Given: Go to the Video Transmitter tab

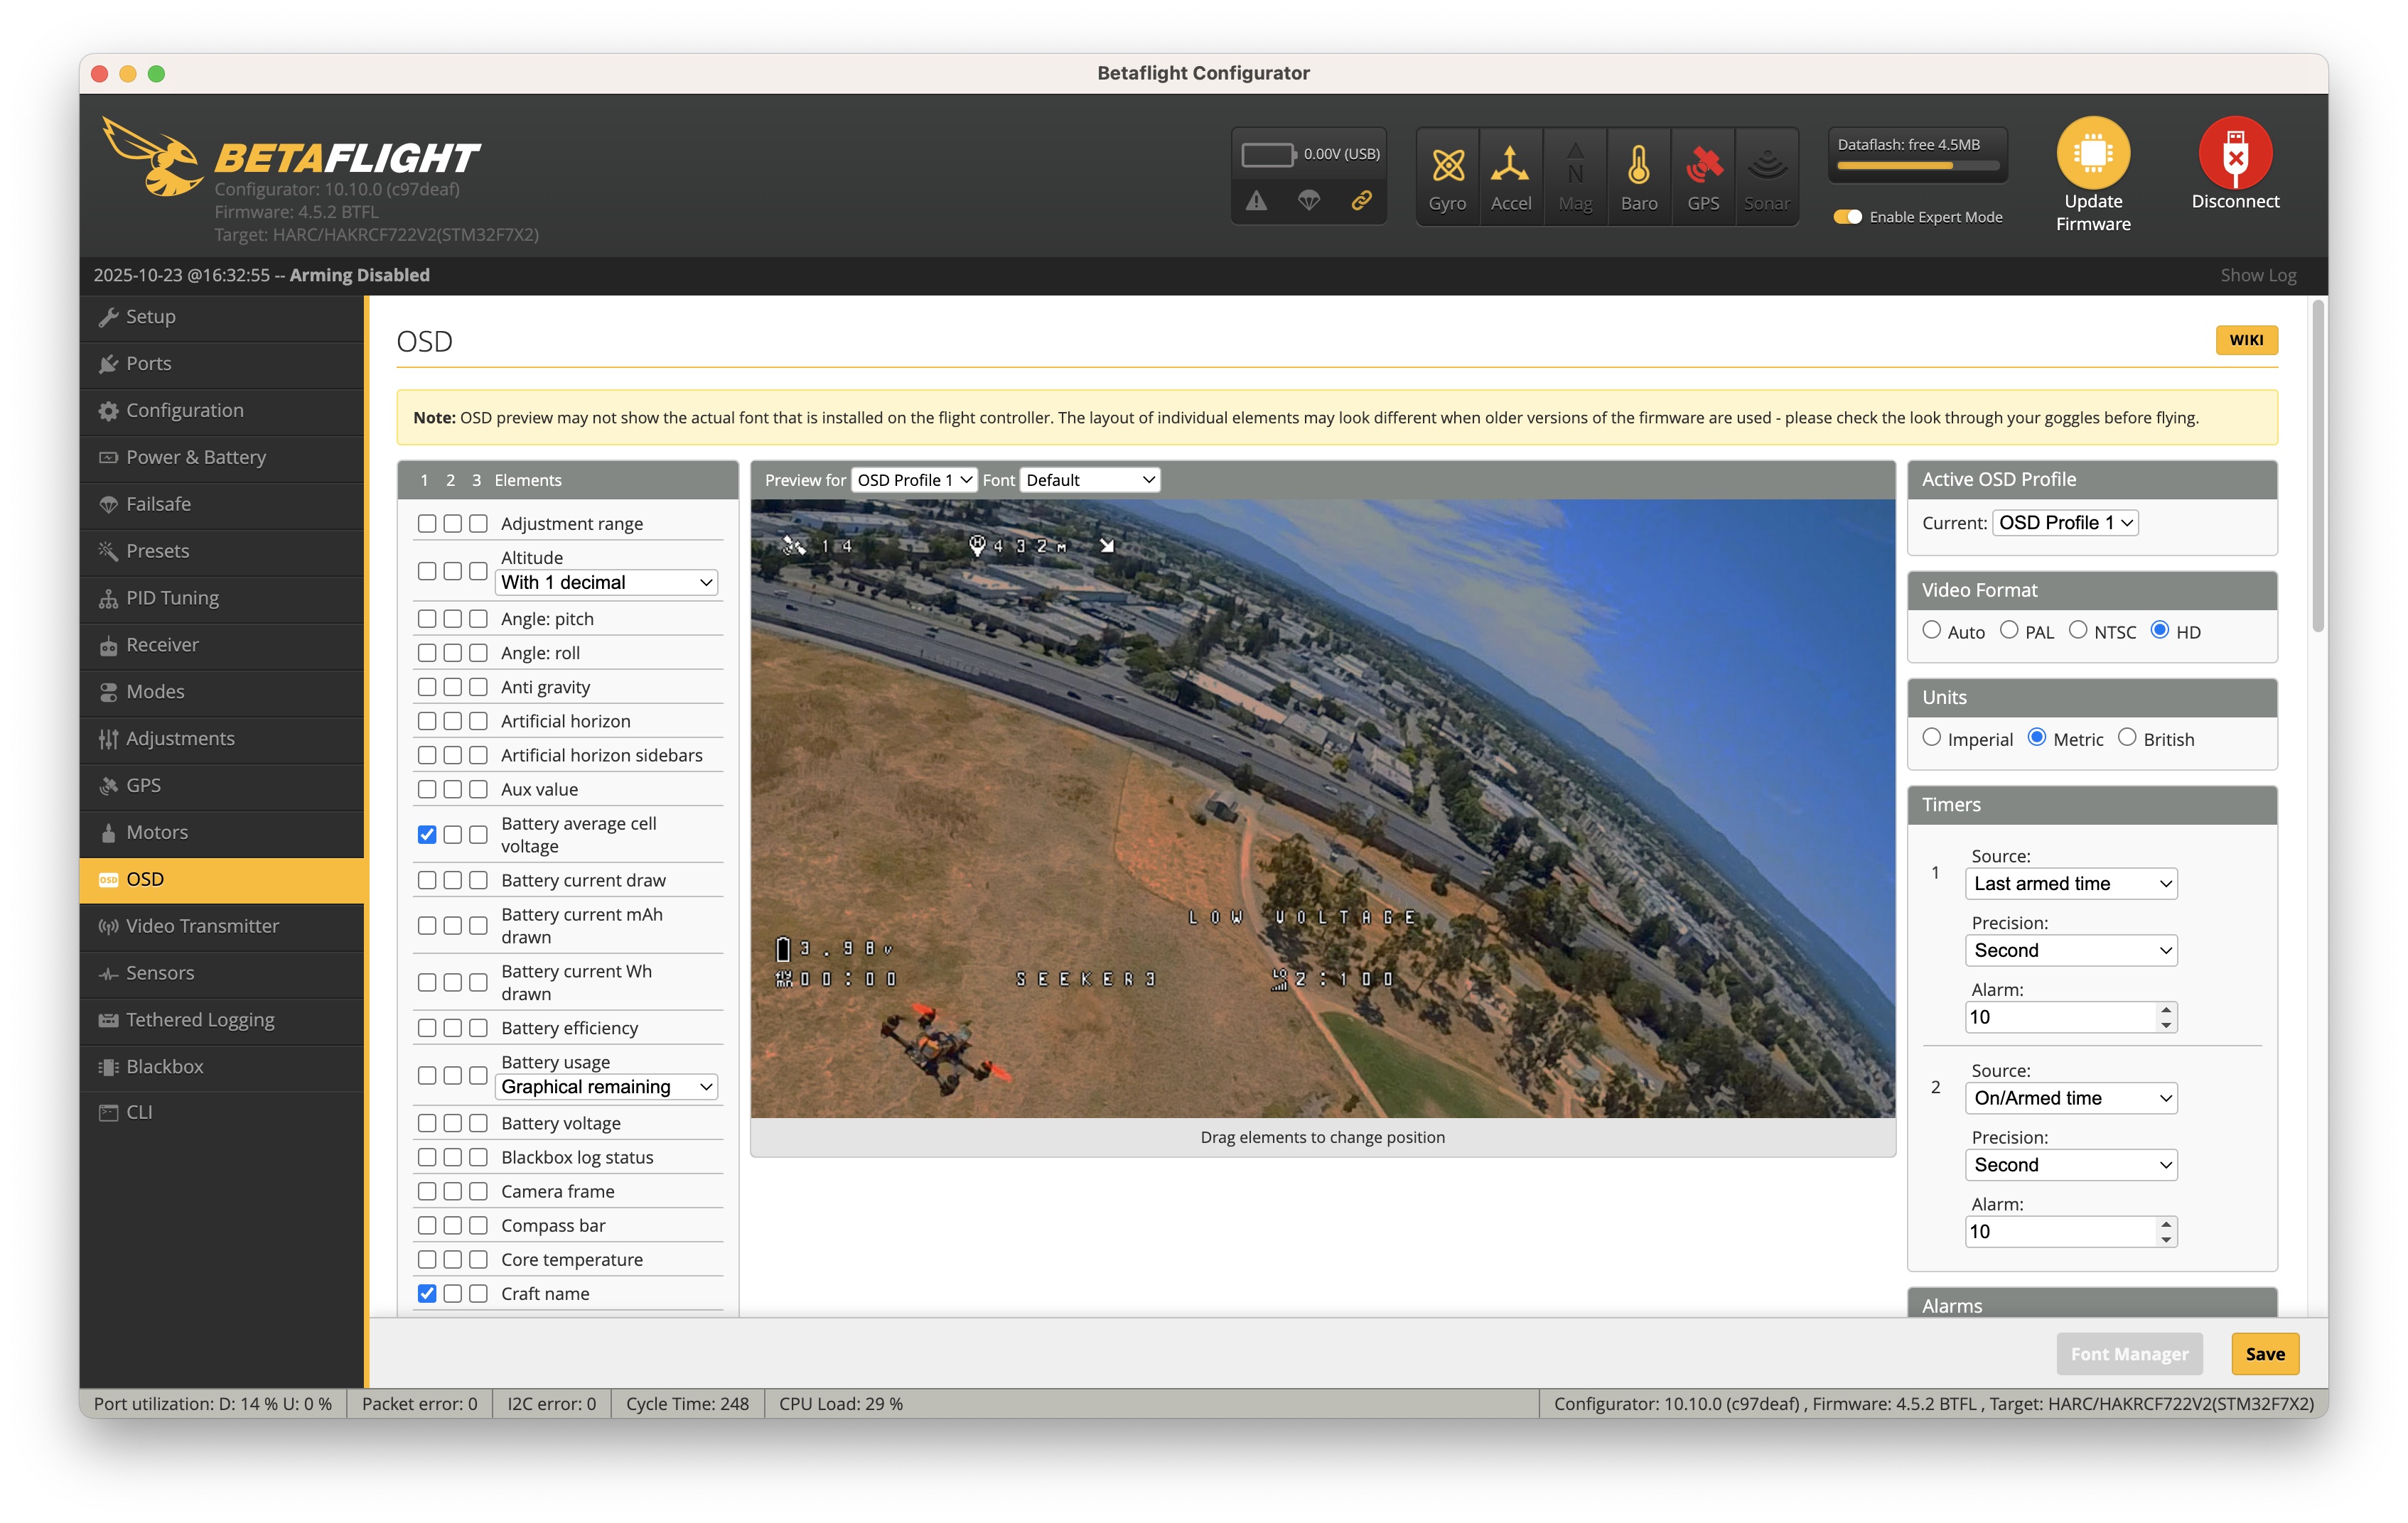Looking at the screenshot, I should pos(202,926).
